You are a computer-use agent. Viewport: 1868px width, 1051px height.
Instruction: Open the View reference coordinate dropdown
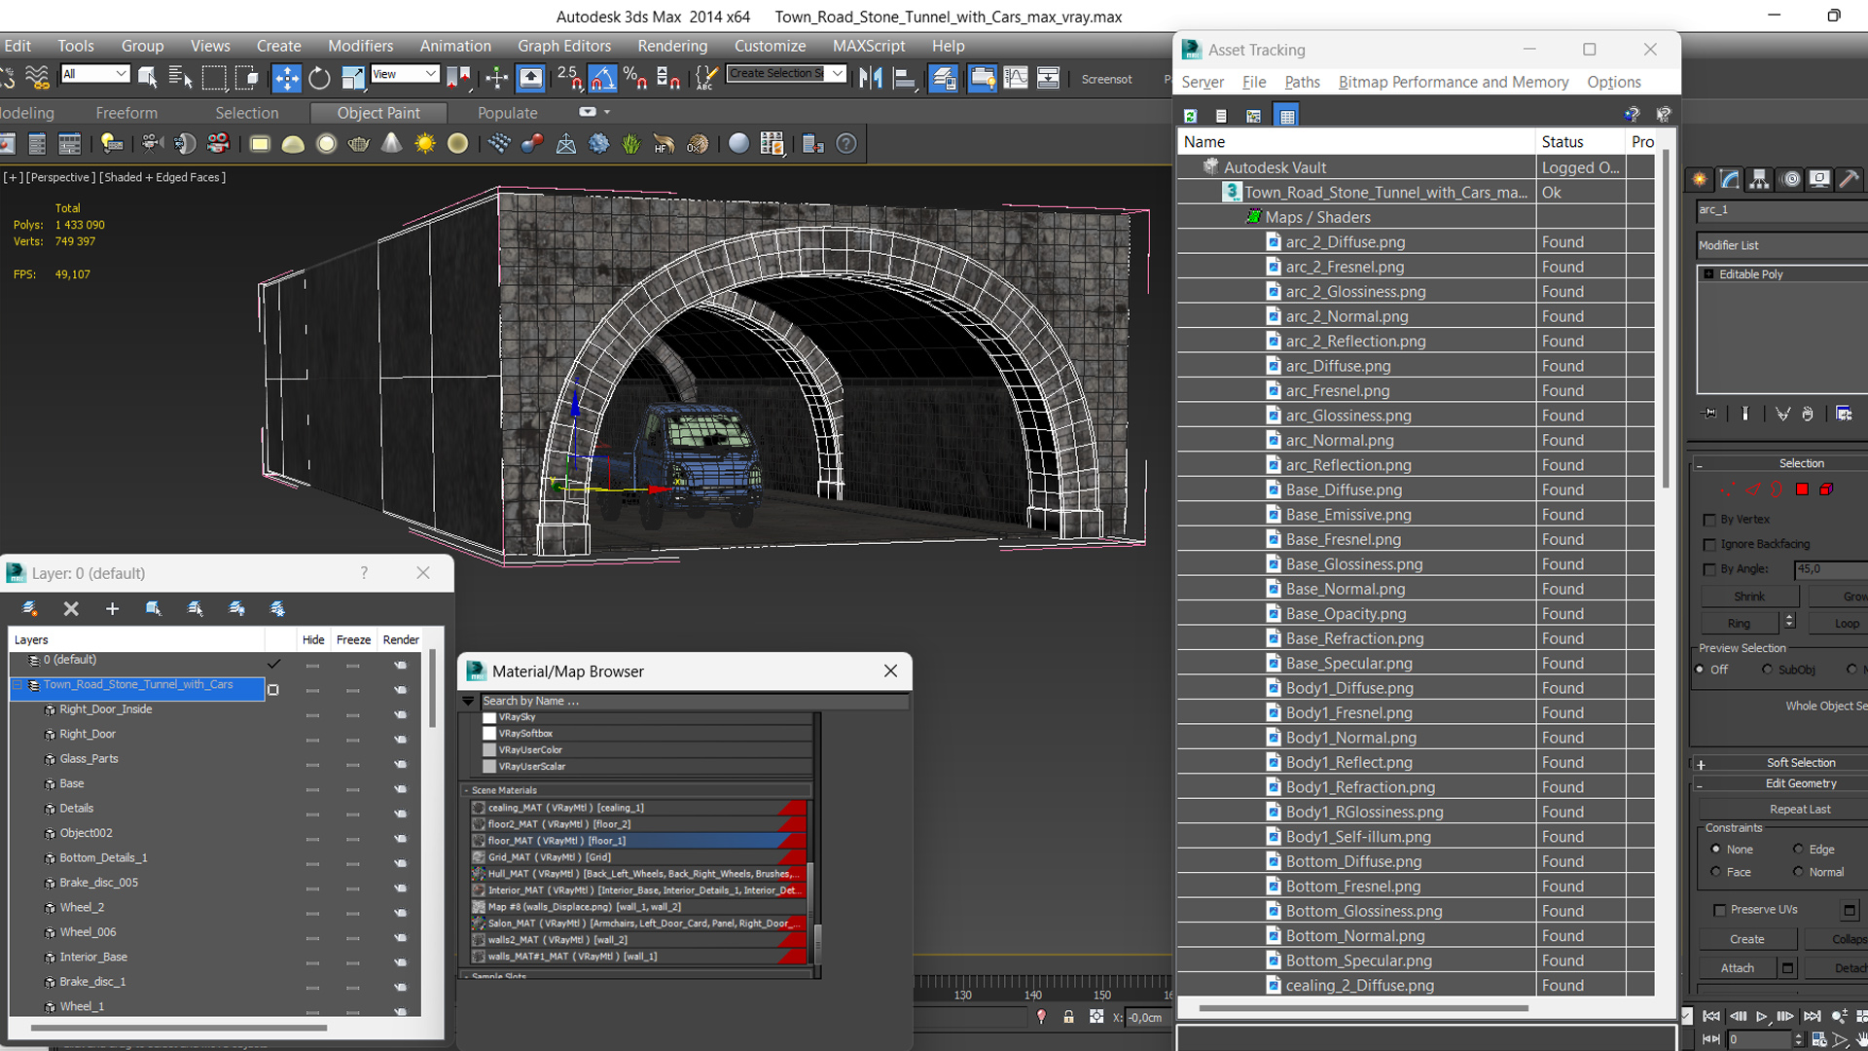coord(405,74)
